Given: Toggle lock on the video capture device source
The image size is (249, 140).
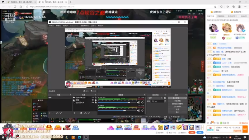Looking at the screenshot, I should [x=96, y=98].
